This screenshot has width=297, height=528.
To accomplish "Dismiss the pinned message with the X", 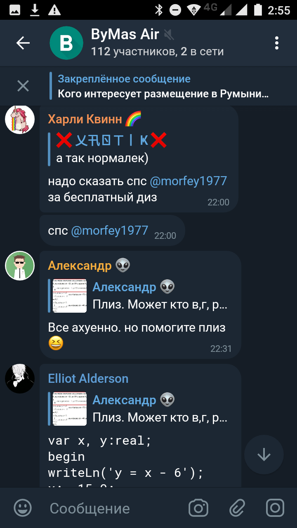I will coord(23,86).
